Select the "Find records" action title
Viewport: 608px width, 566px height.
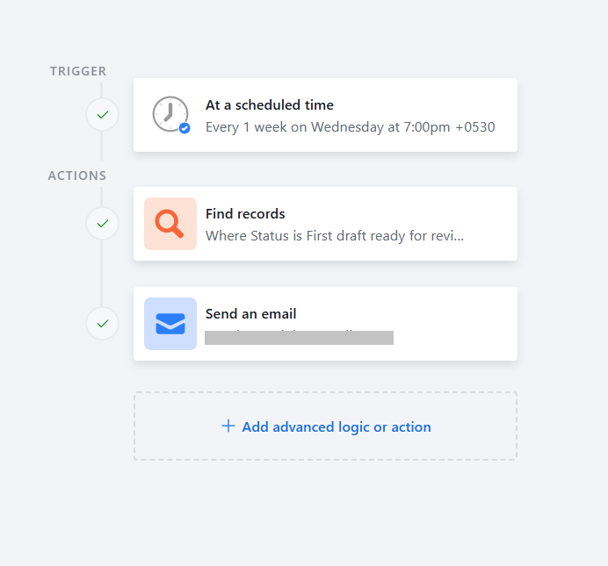245,214
